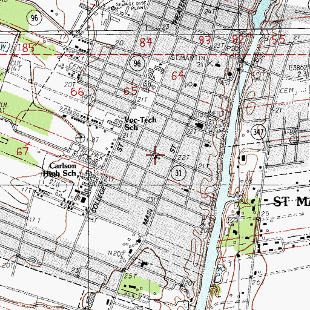310x310 pixels.
Task: Click the red section number 65
Action: pyautogui.click(x=131, y=91)
